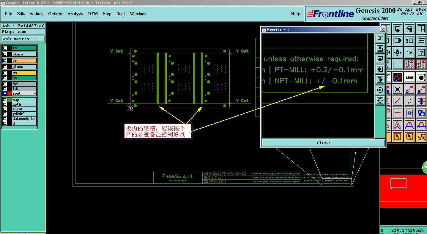Click Popview's zoom-out diverging arrows icon

380,100
